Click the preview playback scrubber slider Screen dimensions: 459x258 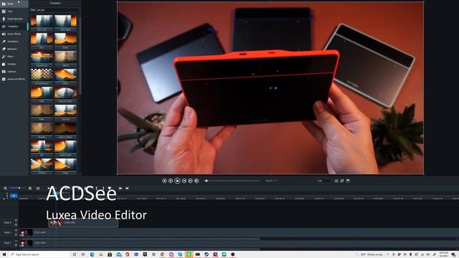232,181
